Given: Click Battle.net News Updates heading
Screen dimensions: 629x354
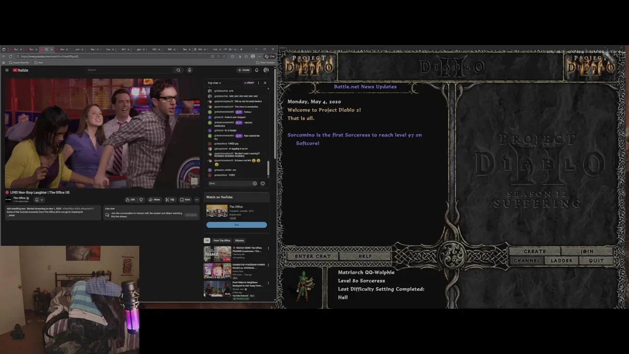Looking at the screenshot, I should click(x=365, y=87).
